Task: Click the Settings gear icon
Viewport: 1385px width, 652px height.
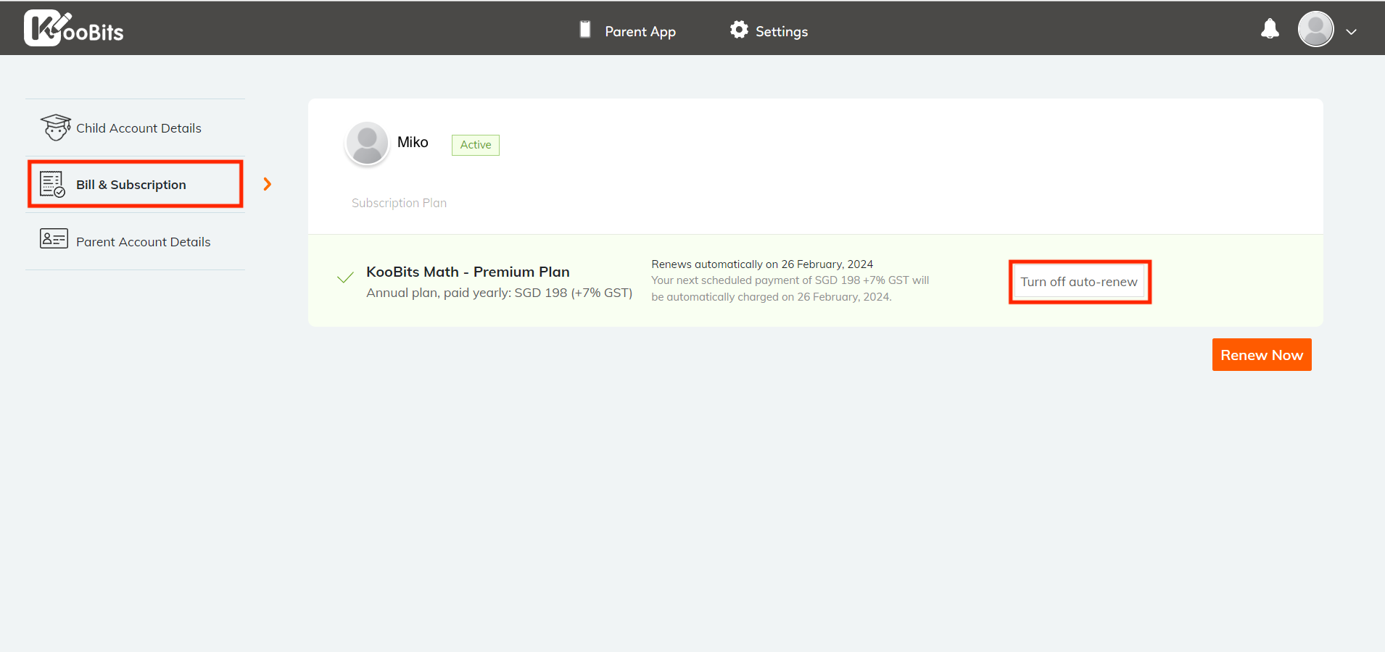Action: [x=739, y=30]
